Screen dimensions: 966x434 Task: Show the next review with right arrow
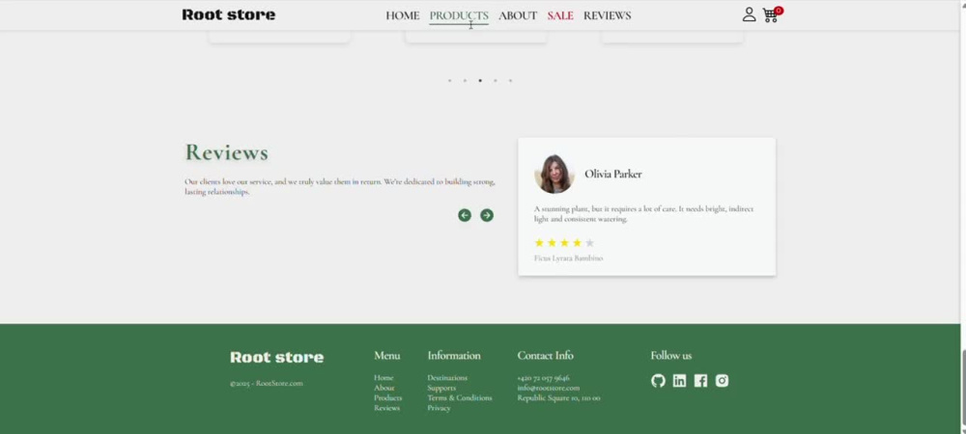tap(487, 215)
